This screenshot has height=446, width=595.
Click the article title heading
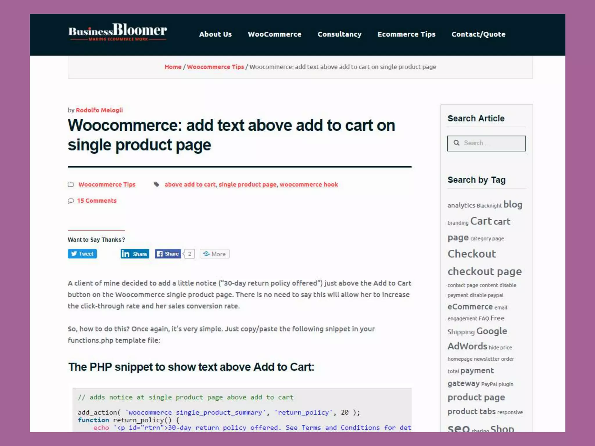click(x=231, y=135)
